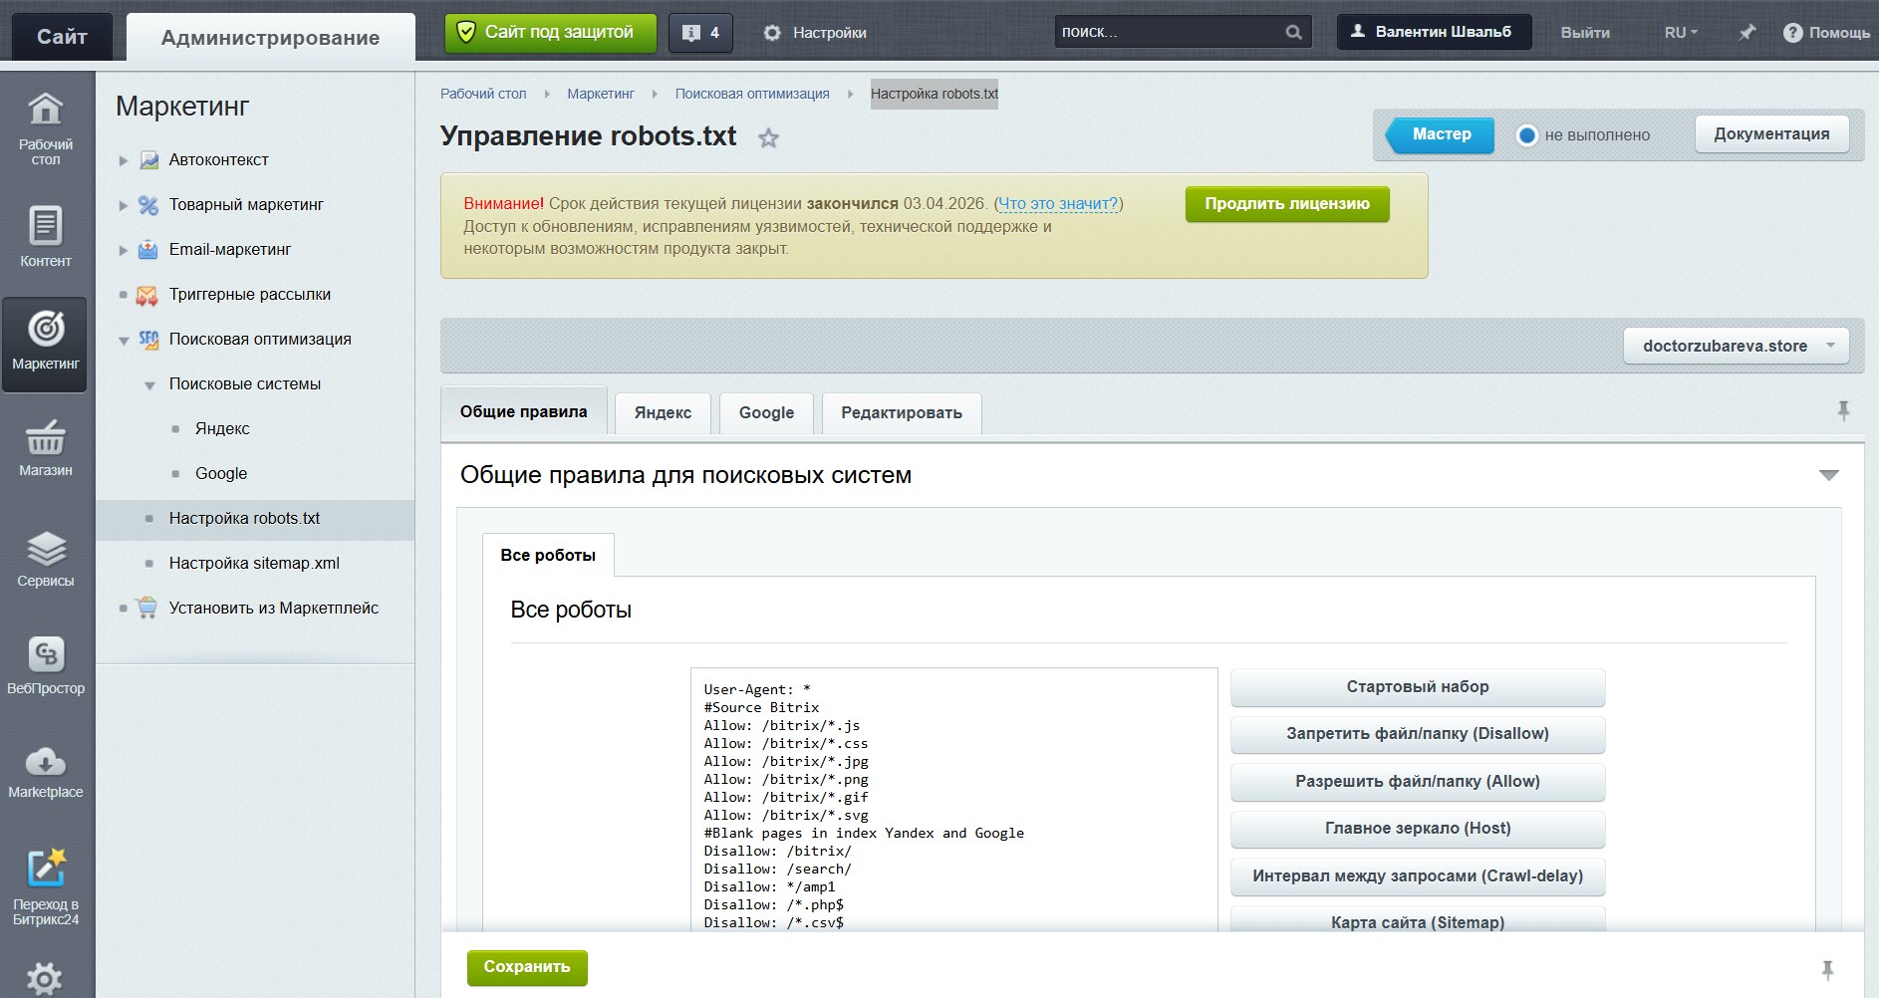
Task: Expand the Товарный маркетинг tree node
Action: (x=124, y=205)
